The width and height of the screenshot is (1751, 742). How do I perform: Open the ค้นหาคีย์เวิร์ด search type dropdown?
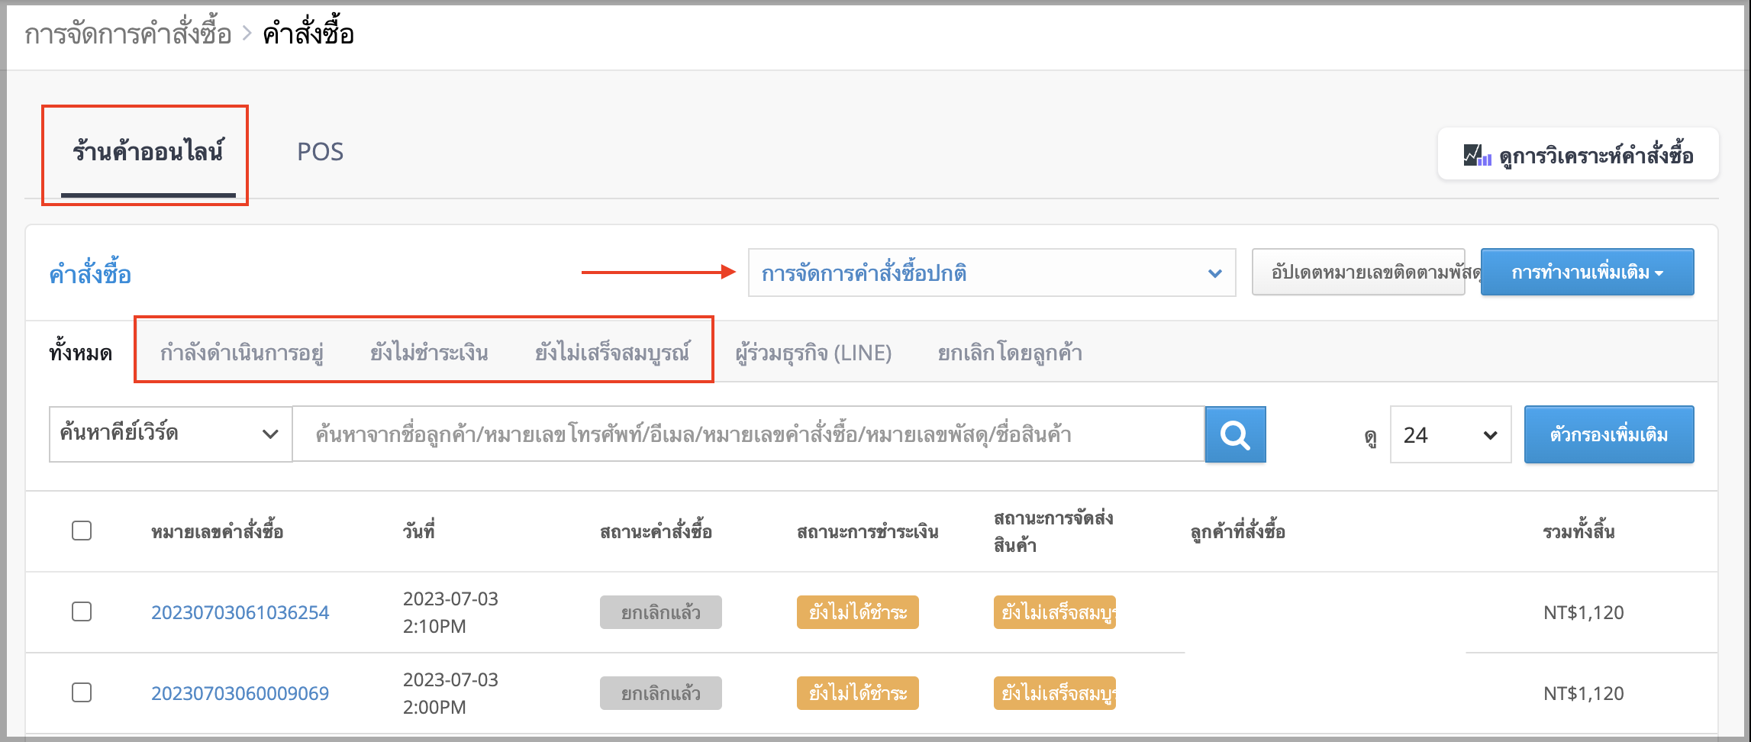170,434
